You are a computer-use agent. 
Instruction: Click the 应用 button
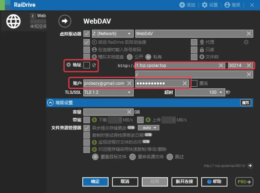(155, 182)
